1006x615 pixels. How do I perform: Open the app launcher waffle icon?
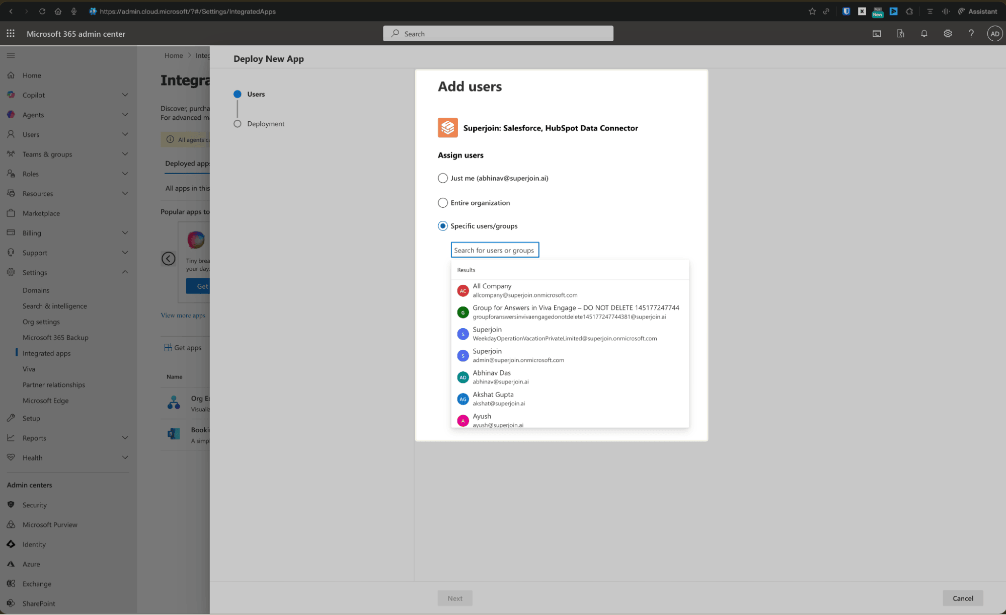pyautogui.click(x=11, y=34)
